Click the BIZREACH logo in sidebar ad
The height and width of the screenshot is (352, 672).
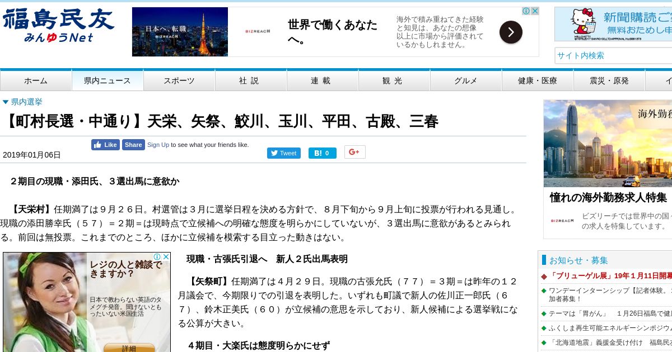point(562,221)
